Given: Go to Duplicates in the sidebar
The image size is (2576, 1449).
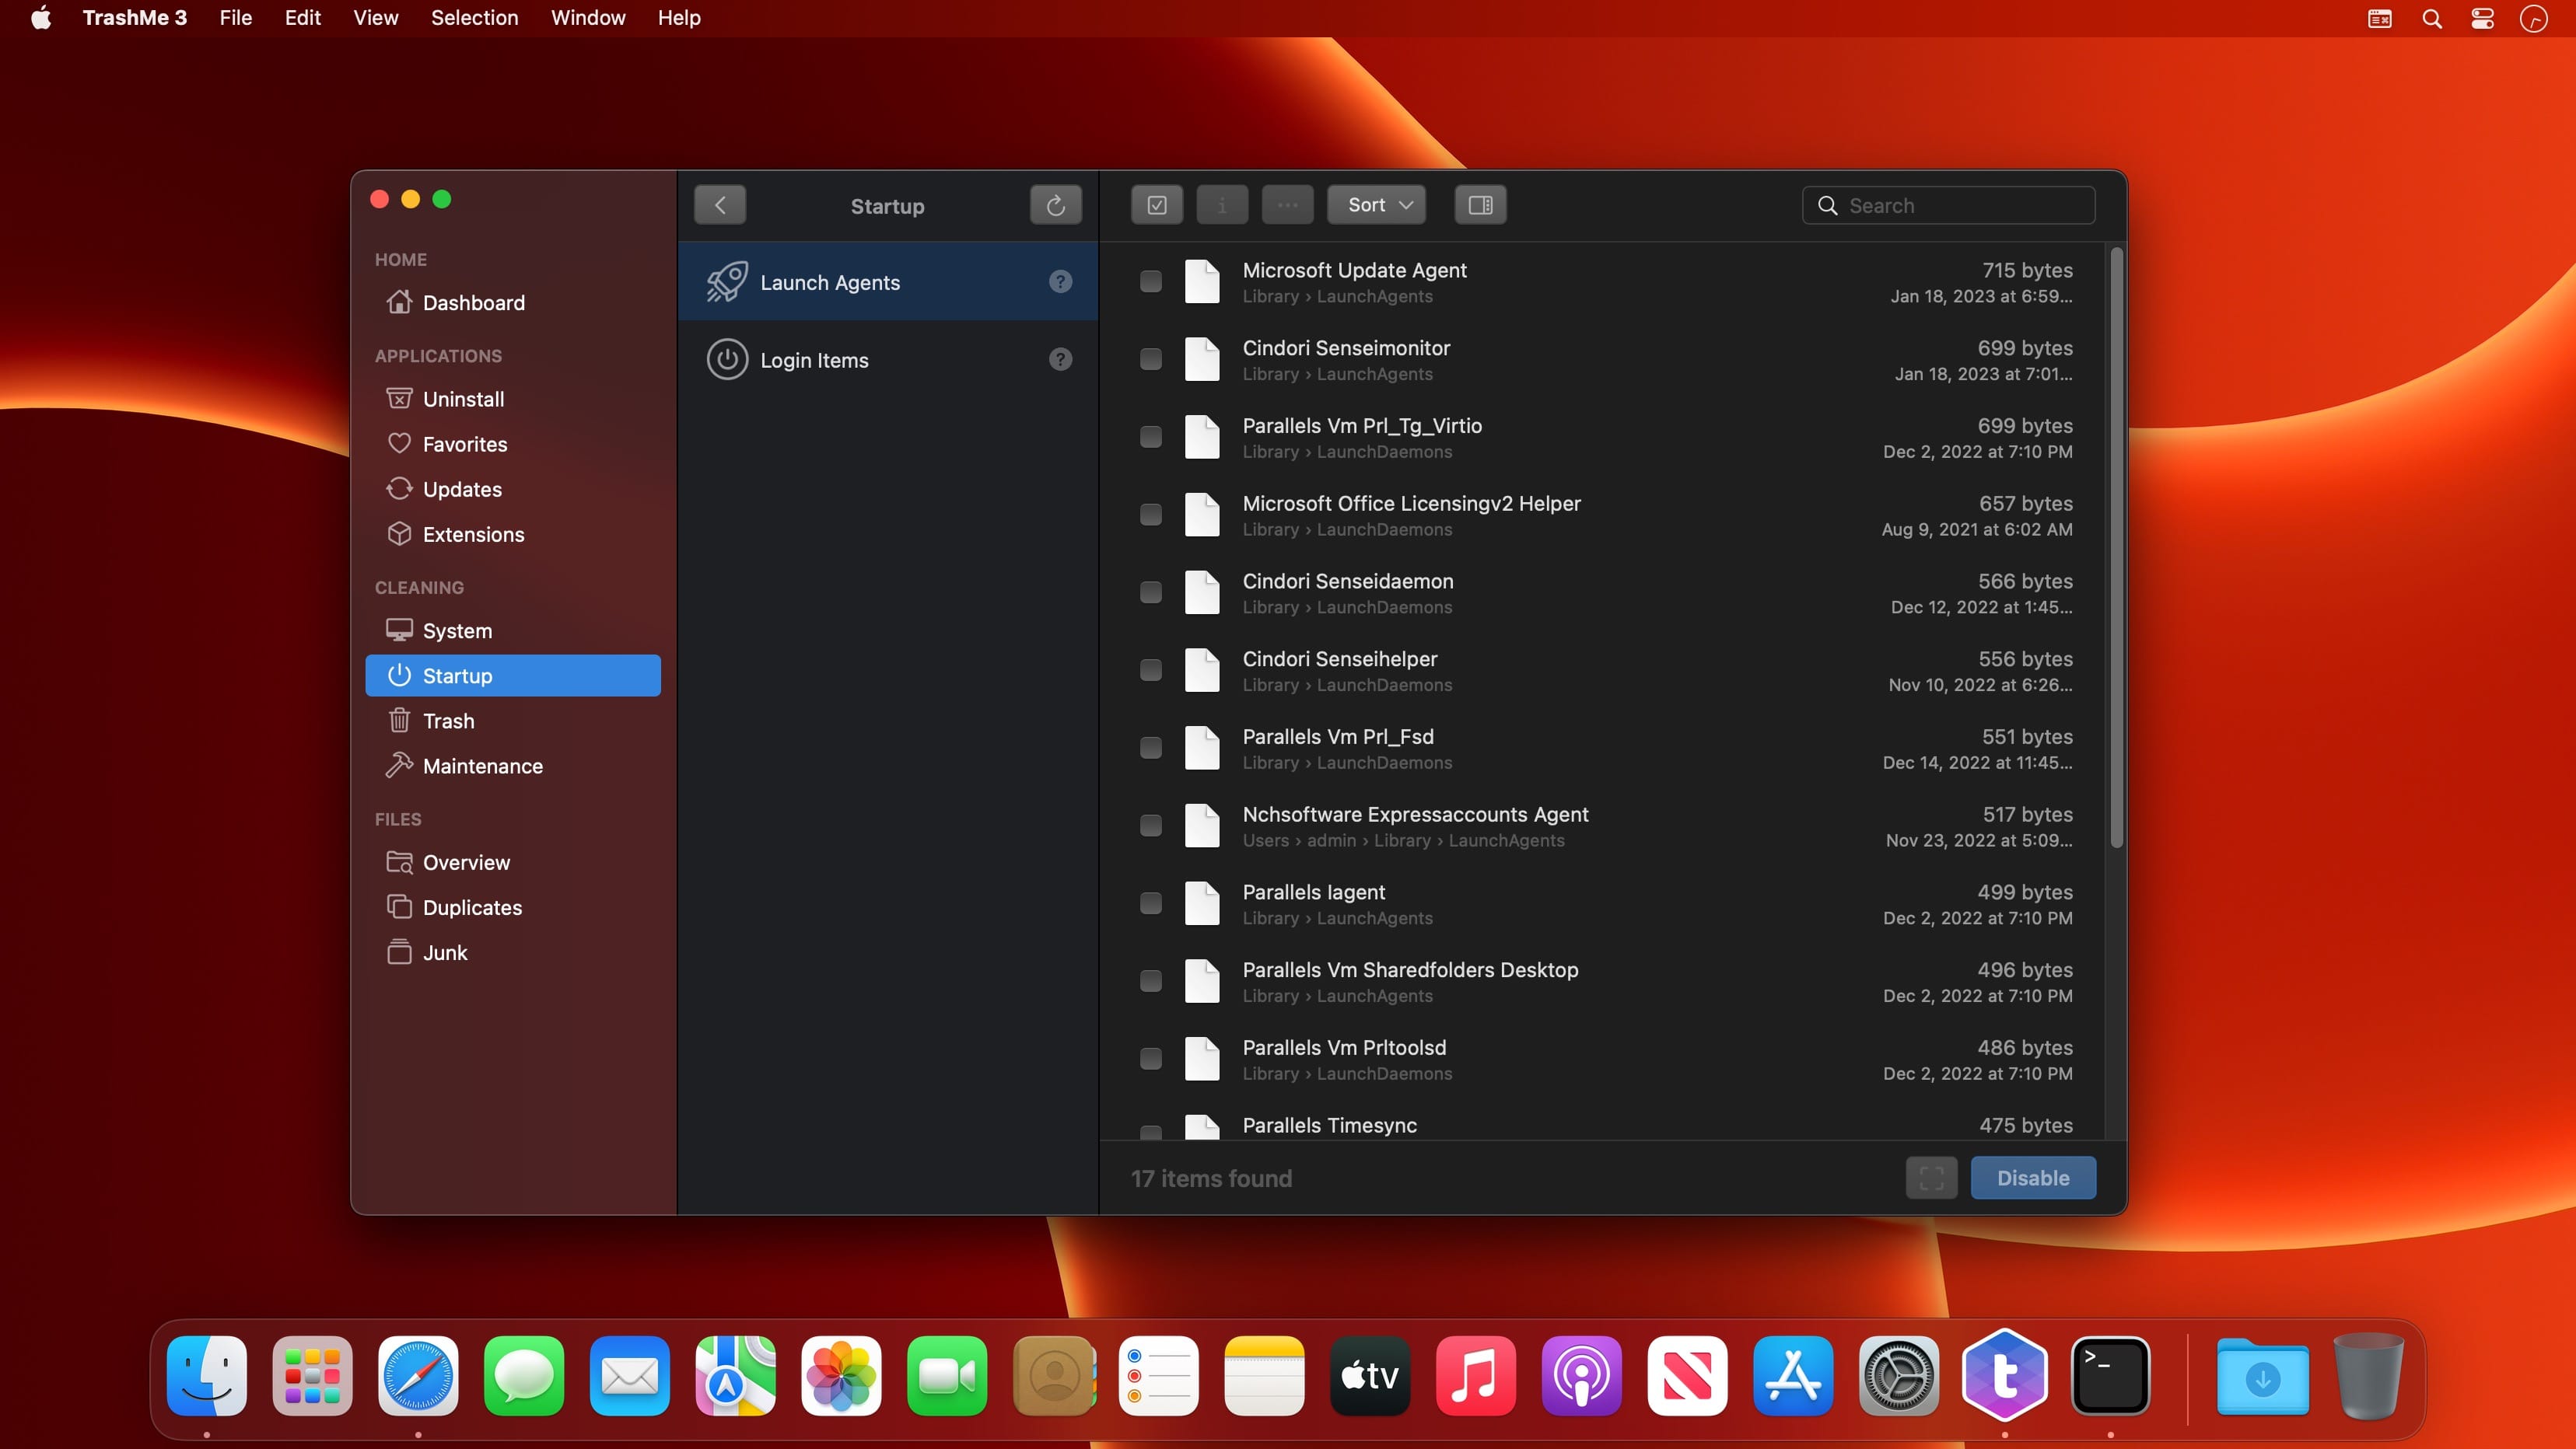Looking at the screenshot, I should tap(472, 907).
